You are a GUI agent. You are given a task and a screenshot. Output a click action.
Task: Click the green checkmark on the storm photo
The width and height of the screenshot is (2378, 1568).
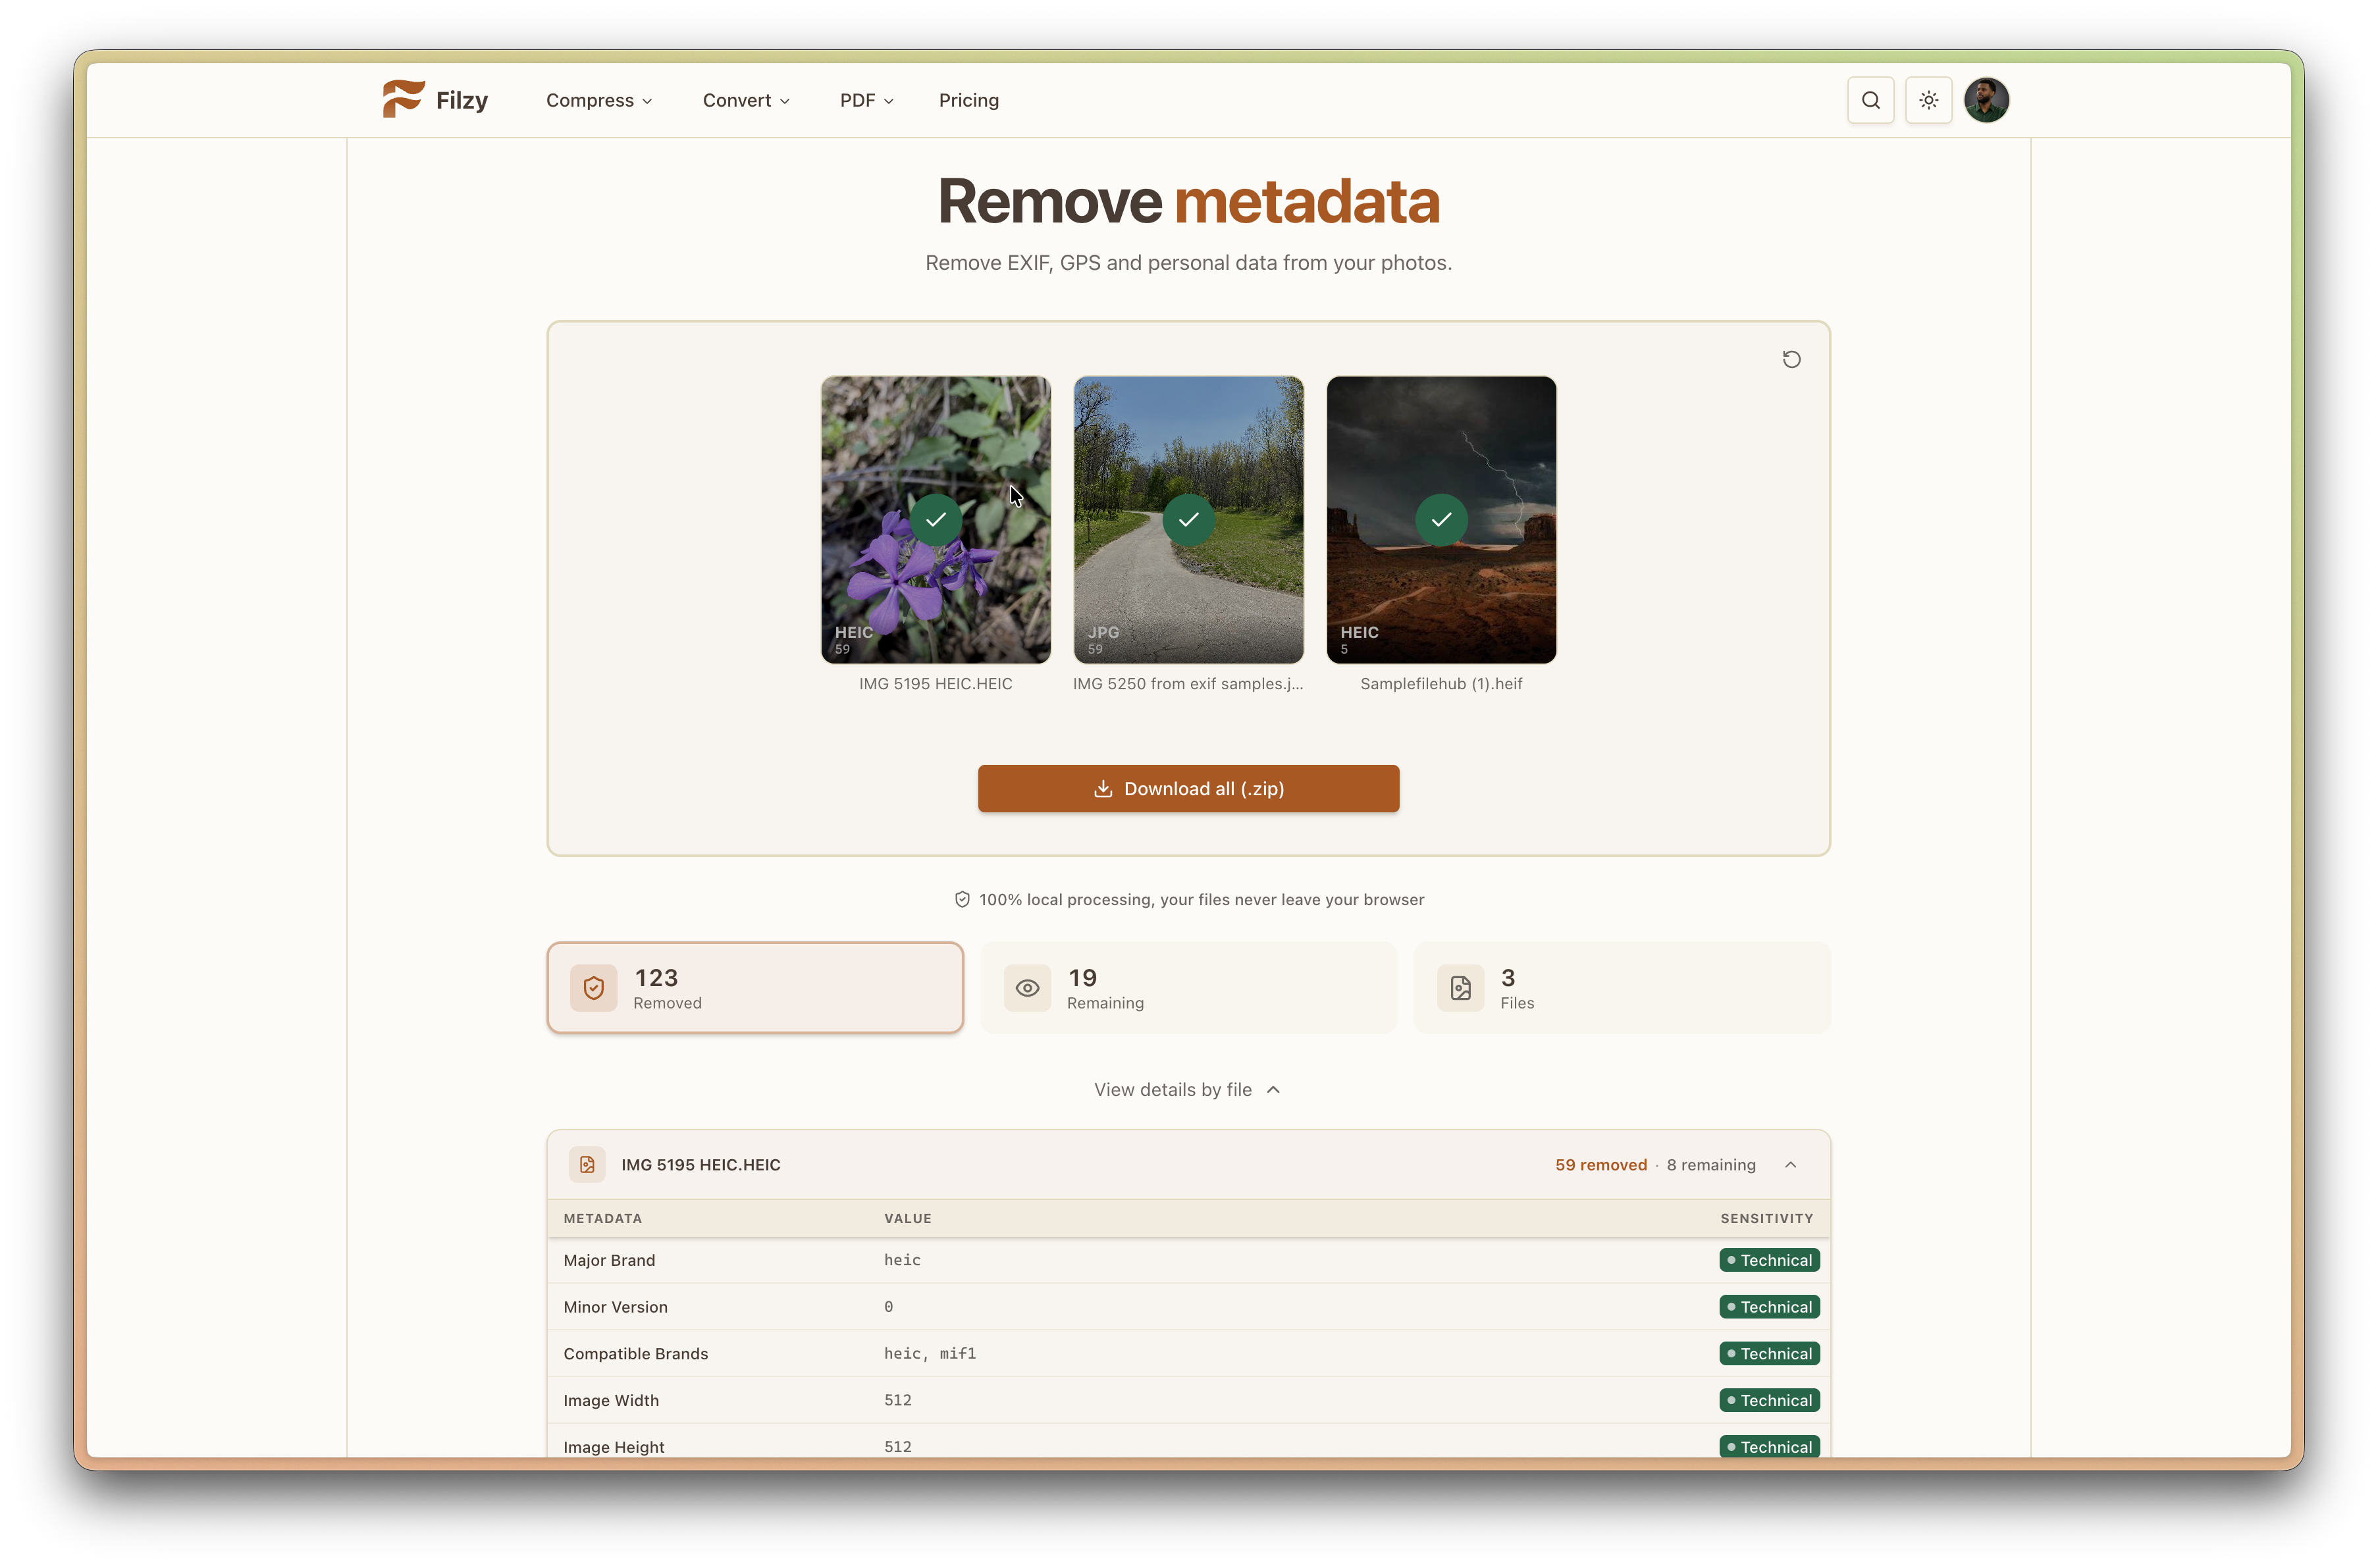(1441, 519)
